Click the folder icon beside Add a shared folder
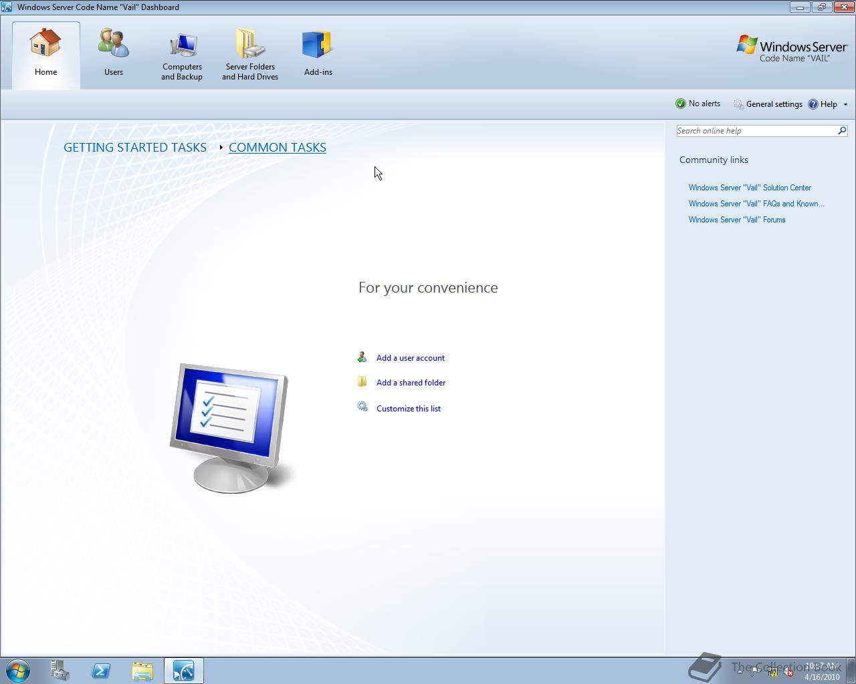The height and width of the screenshot is (684, 856). pos(362,381)
